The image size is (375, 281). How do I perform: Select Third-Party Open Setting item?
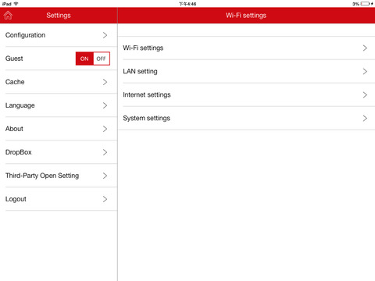pos(59,176)
